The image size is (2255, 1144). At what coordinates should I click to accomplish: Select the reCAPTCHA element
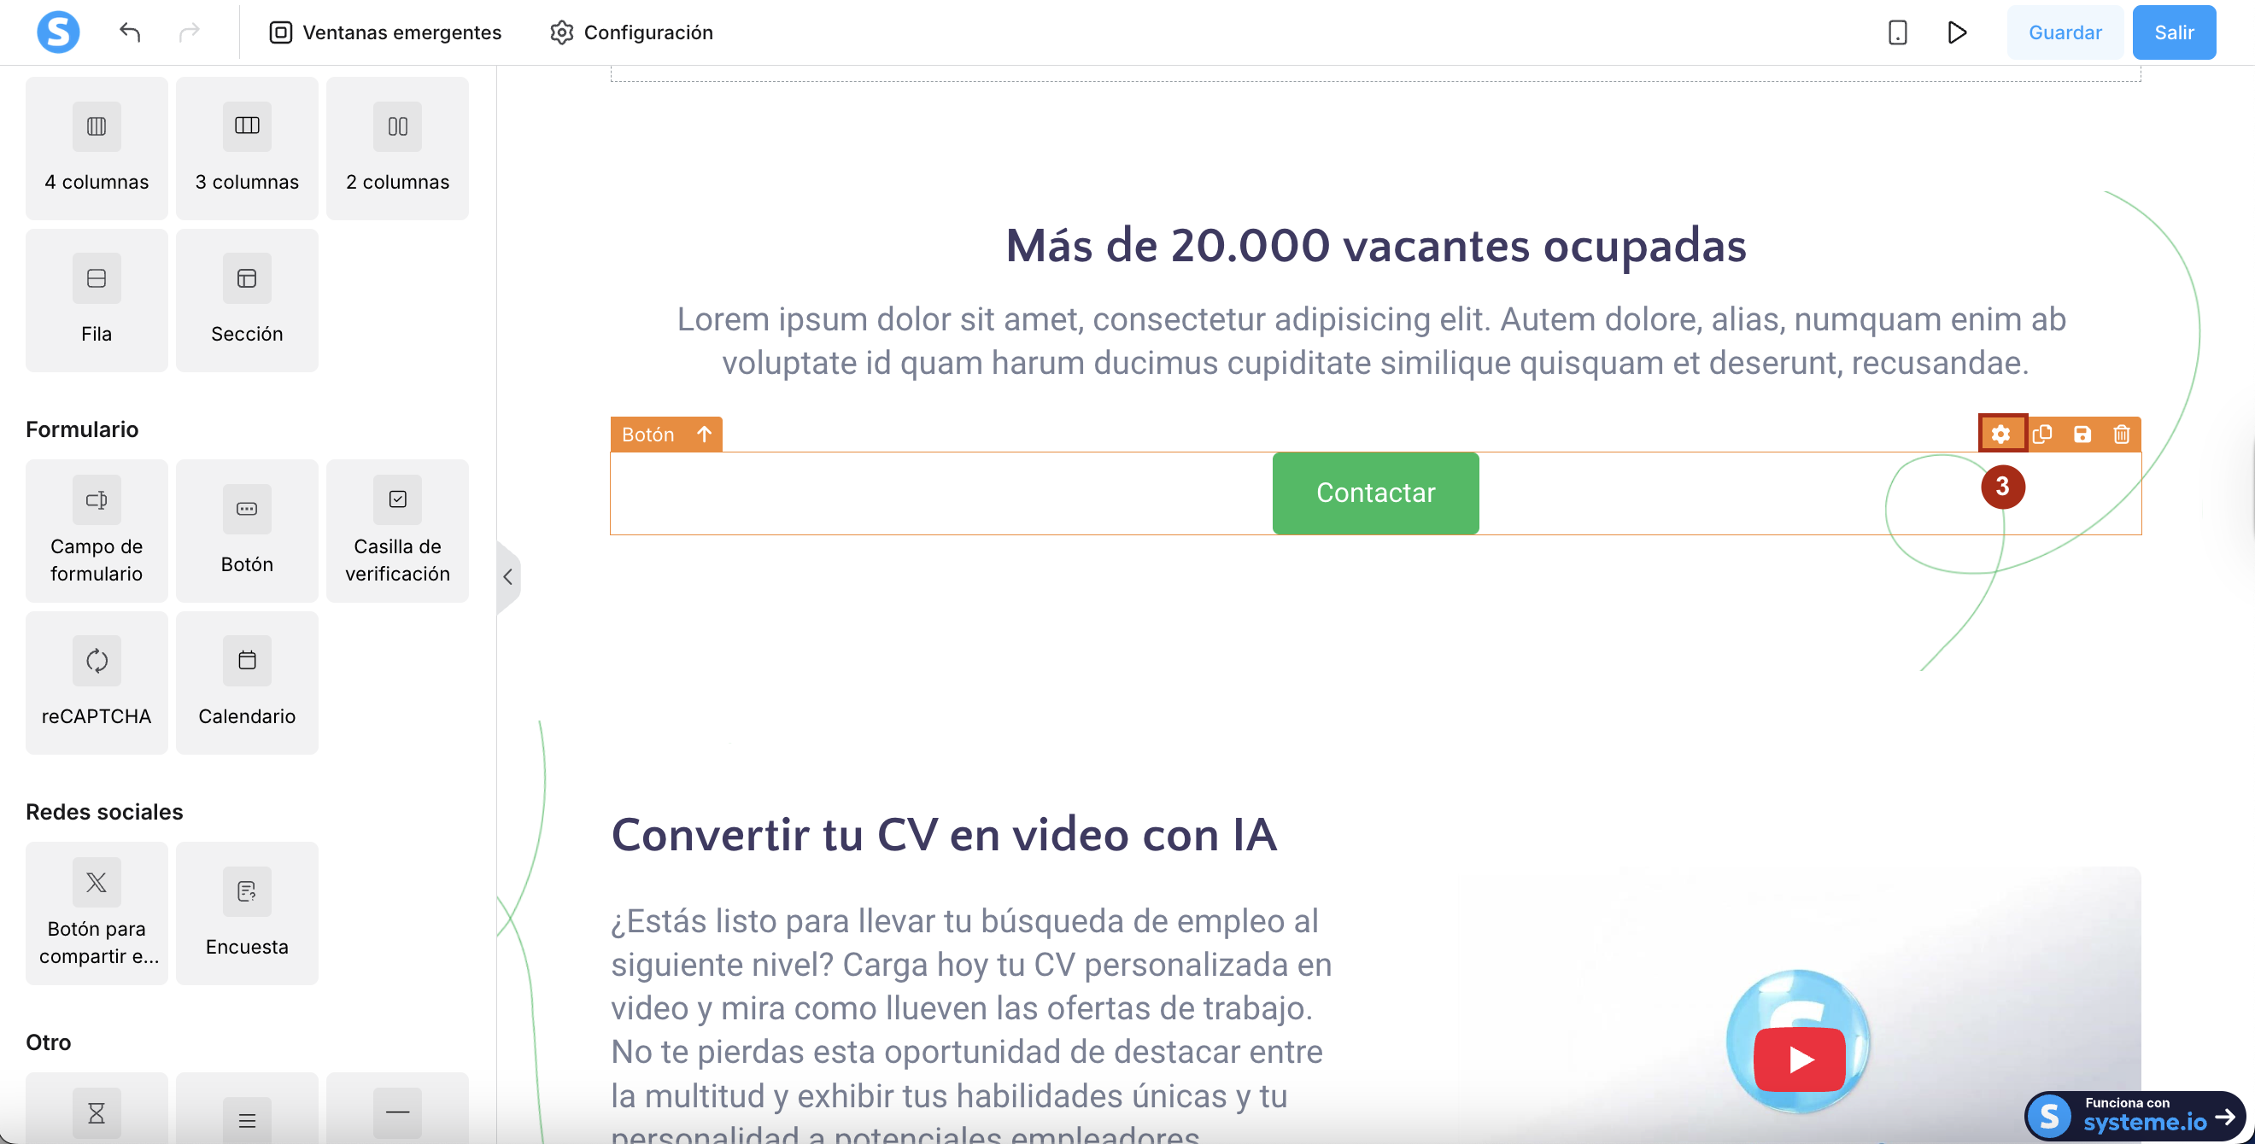click(x=97, y=682)
